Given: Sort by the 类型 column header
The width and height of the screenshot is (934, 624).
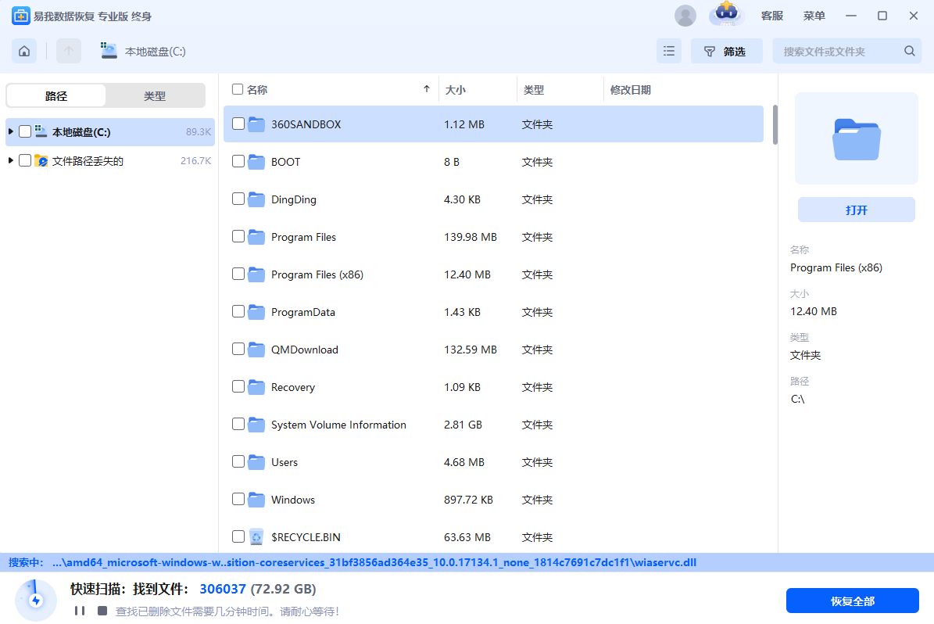Looking at the screenshot, I should 534,90.
